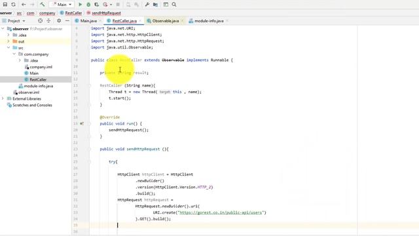Select the out folder in tree

pyautogui.click(x=21, y=41)
